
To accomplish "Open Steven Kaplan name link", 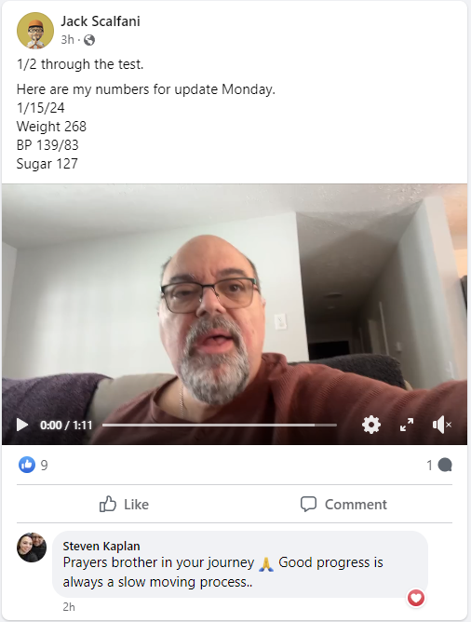I will (101, 547).
